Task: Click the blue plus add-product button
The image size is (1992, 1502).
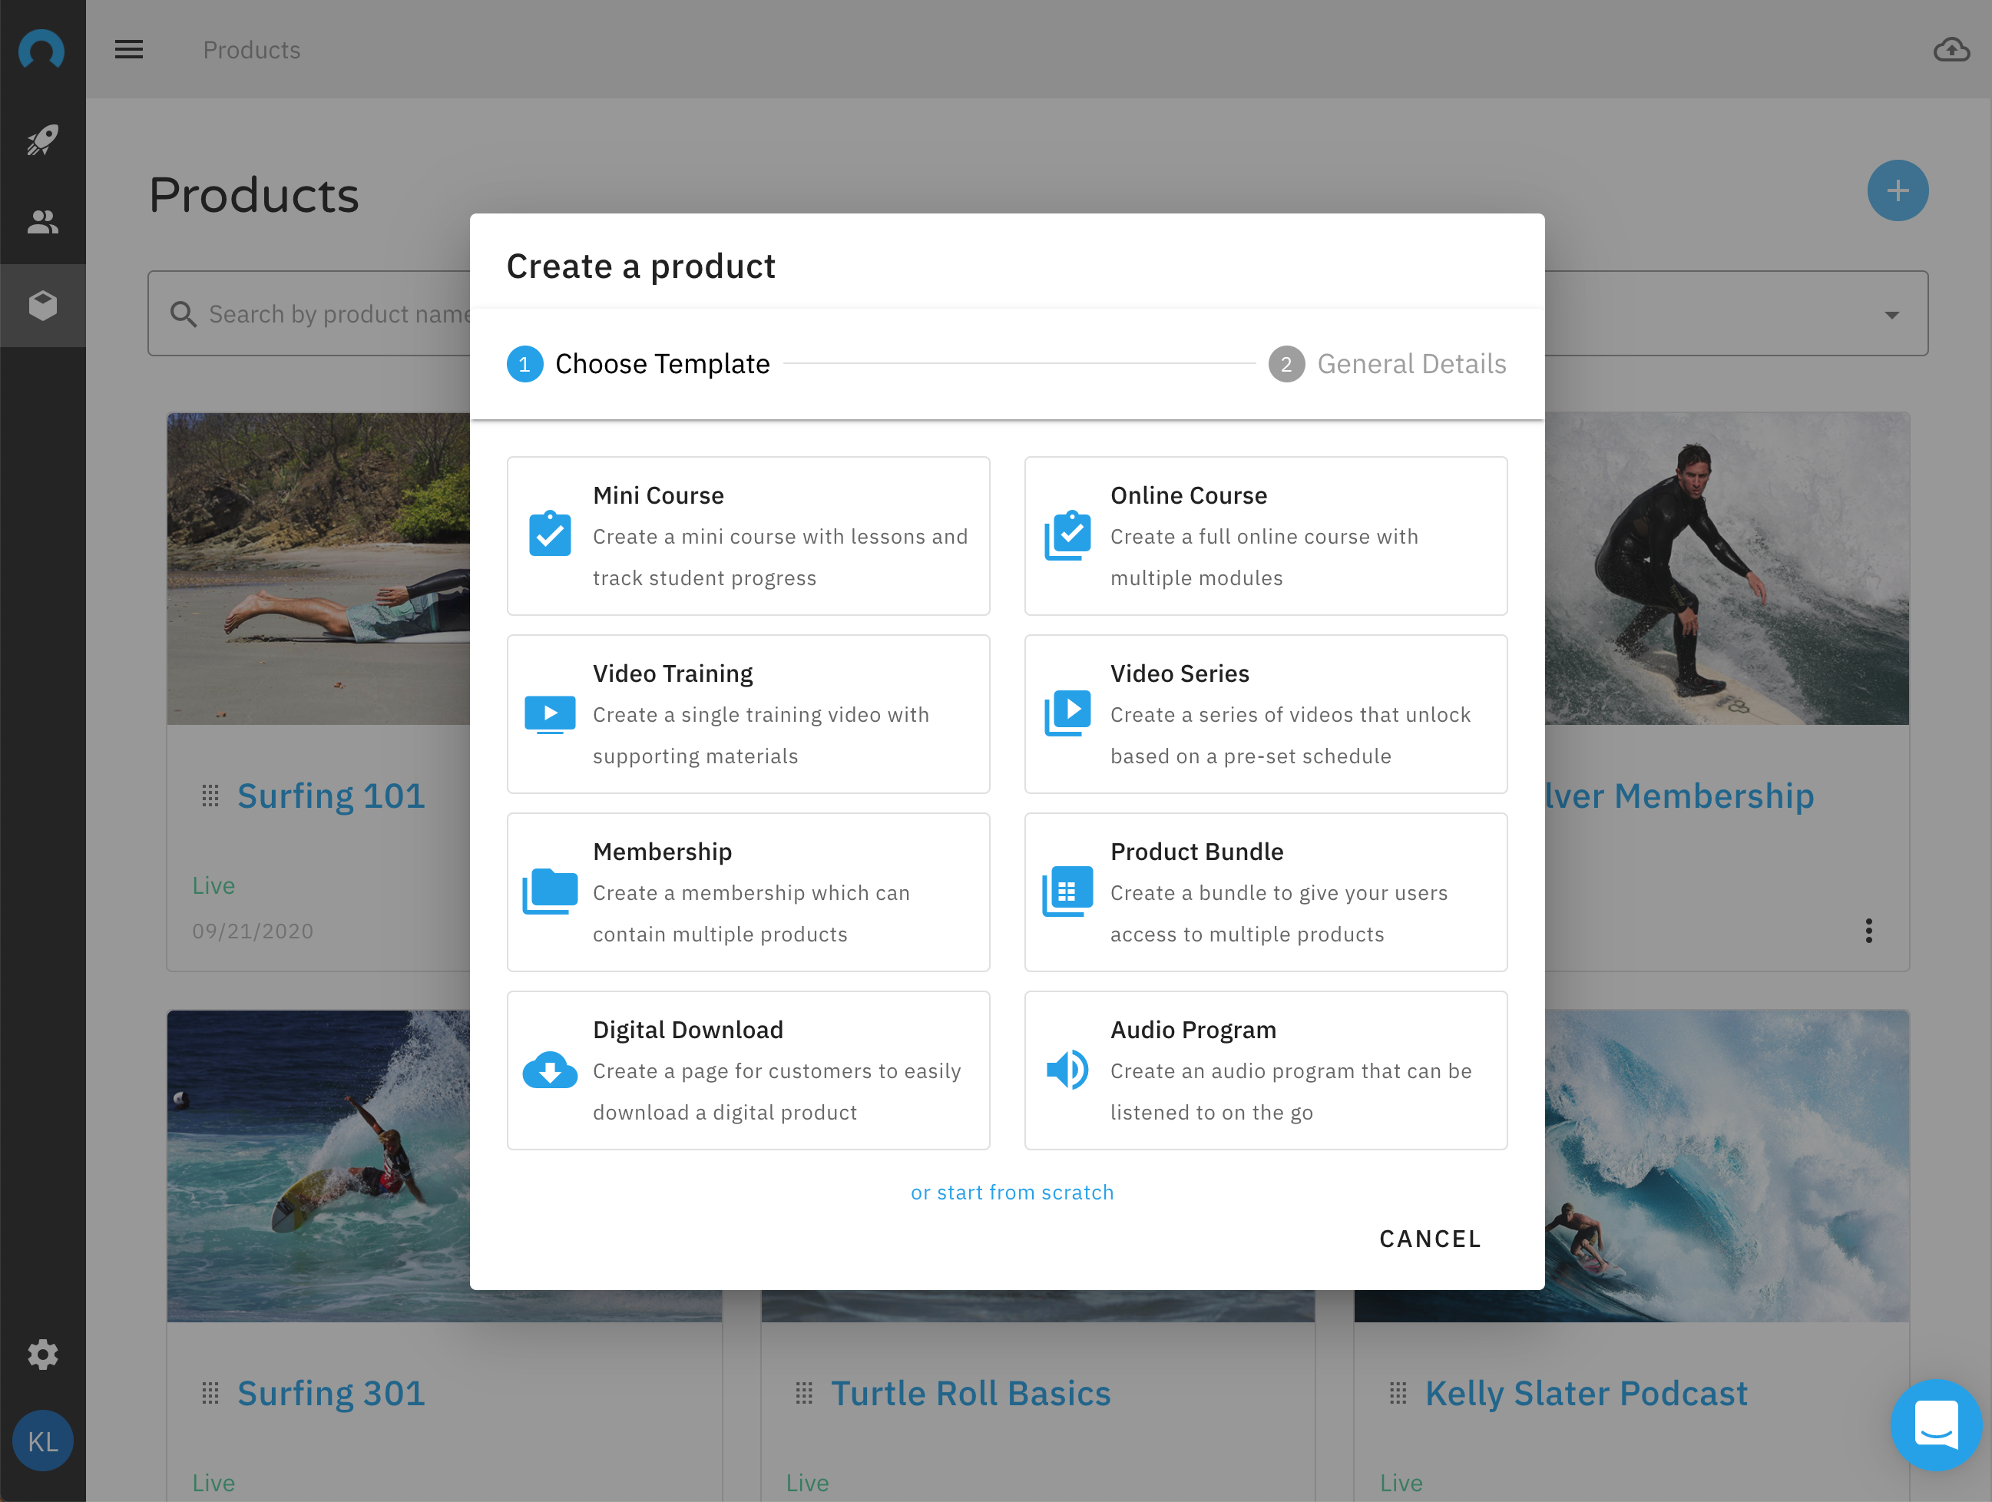Action: (x=1897, y=191)
